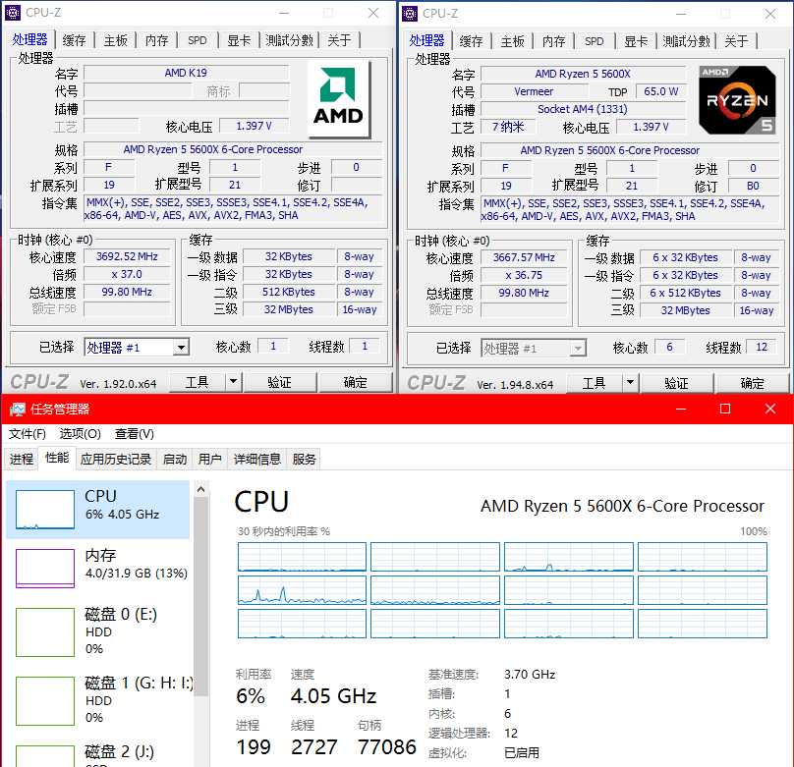Open the 查看(V) menu in Task Manager

[135, 434]
